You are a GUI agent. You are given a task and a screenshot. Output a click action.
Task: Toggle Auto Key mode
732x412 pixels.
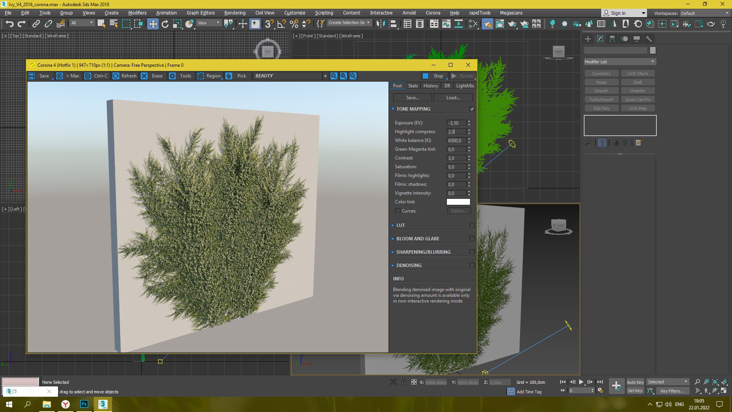(x=635, y=382)
